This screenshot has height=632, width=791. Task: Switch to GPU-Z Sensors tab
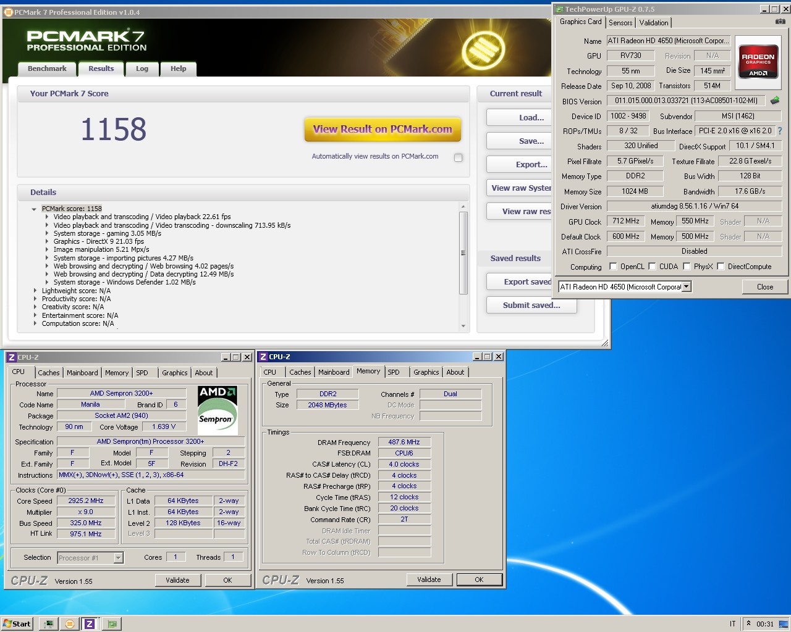point(620,22)
